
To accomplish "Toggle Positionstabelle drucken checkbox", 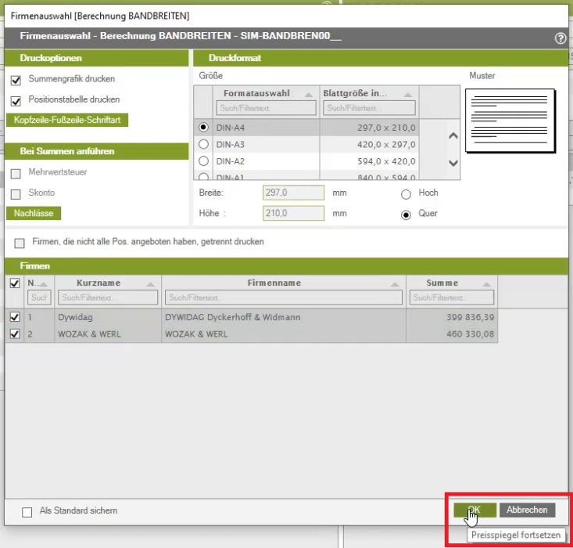I will point(16,100).
